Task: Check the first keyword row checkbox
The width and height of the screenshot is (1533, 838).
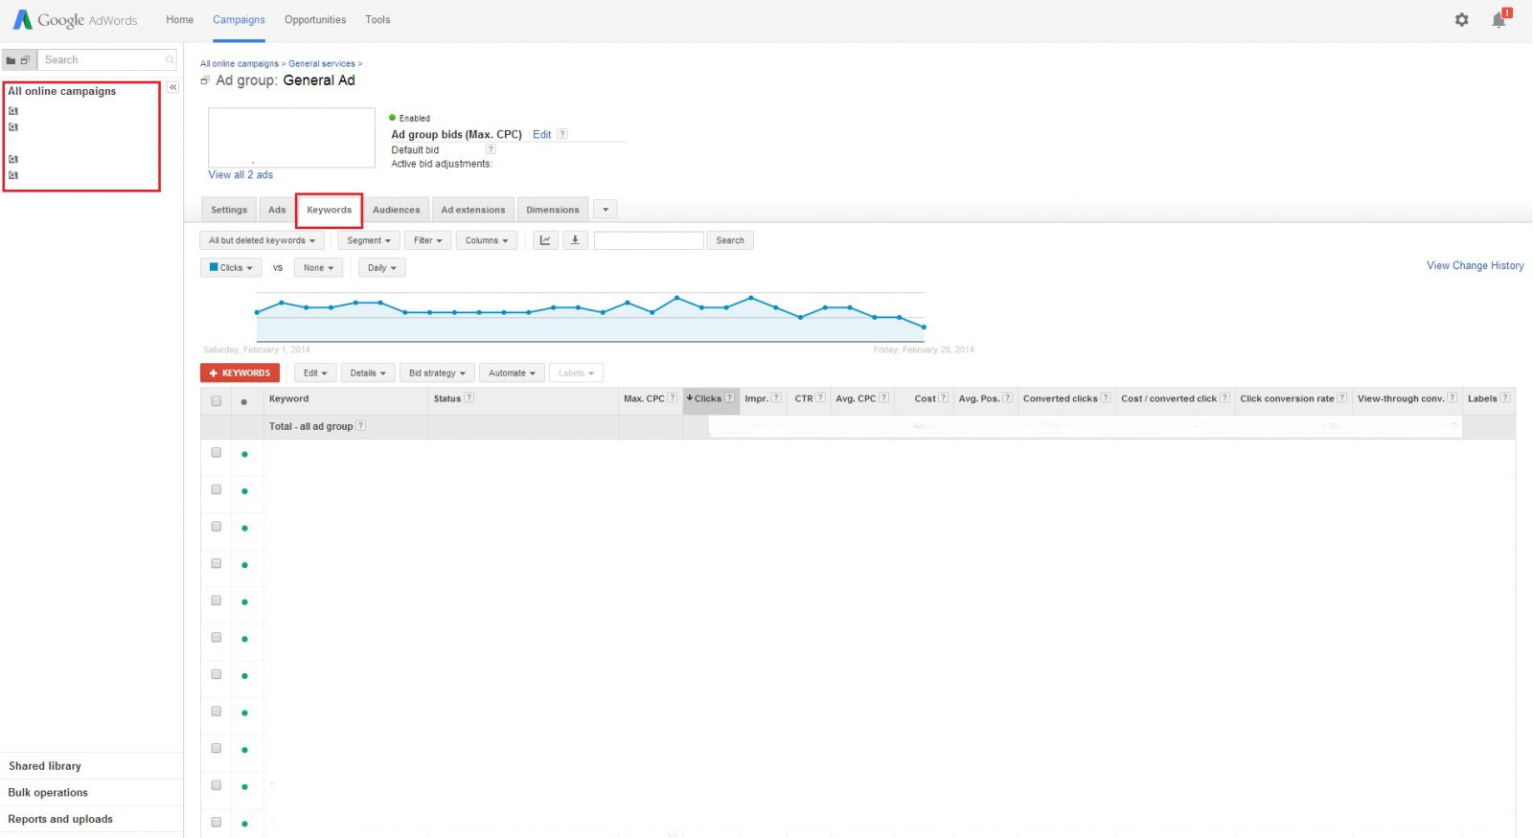Action: 217,453
